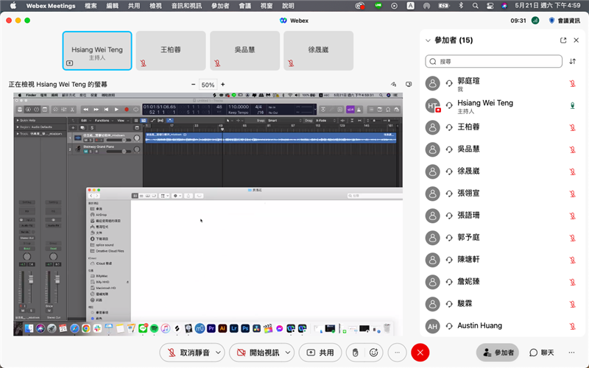Expand video options arrow beside 開始視訊
This screenshot has width=589, height=368.
tap(287, 353)
